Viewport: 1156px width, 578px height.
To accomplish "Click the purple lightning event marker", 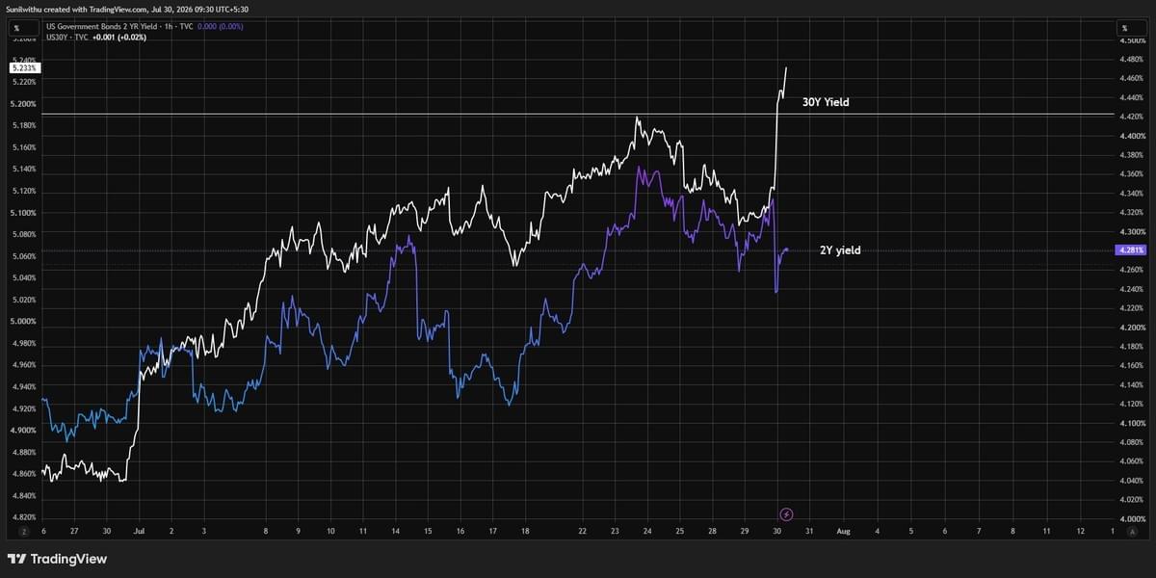I will click(x=786, y=514).
